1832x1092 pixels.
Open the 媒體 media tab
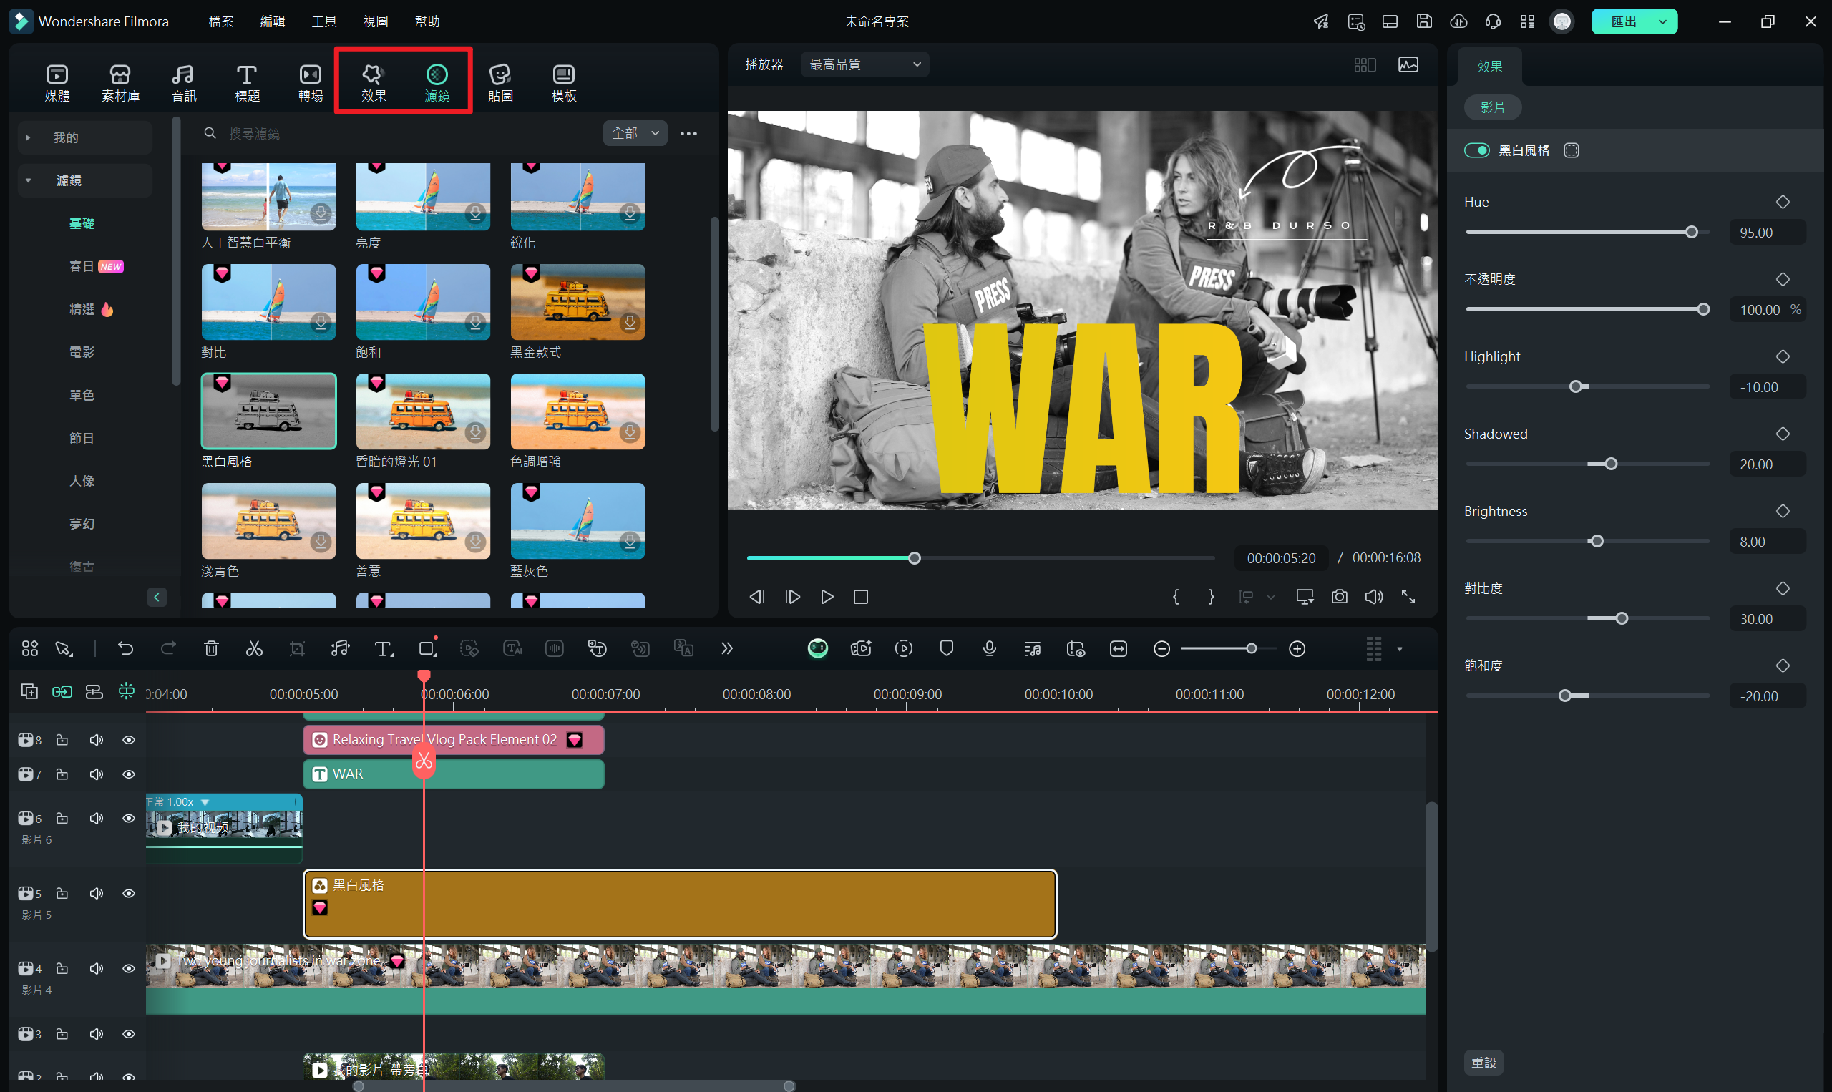click(57, 82)
